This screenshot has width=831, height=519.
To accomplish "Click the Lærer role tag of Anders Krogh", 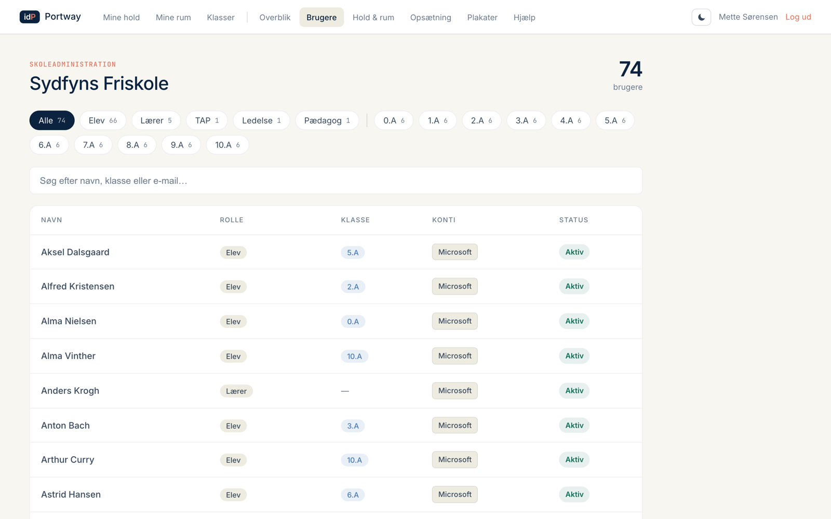I will [x=236, y=391].
